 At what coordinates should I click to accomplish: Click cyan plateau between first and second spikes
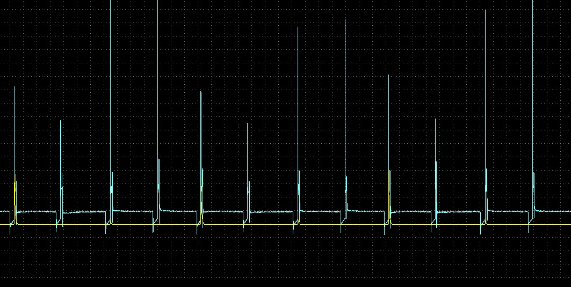tap(38, 212)
